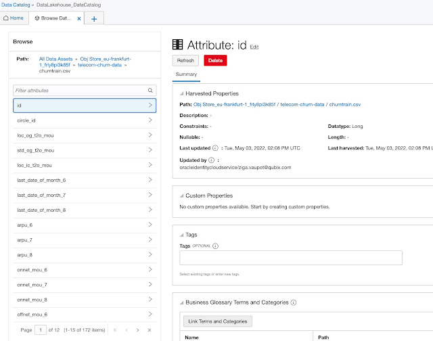Open loc_og_t2o_mou attribute chevron
Viewport: 433px width, 341px height.
pyautogui.click(x=150, y=135)
